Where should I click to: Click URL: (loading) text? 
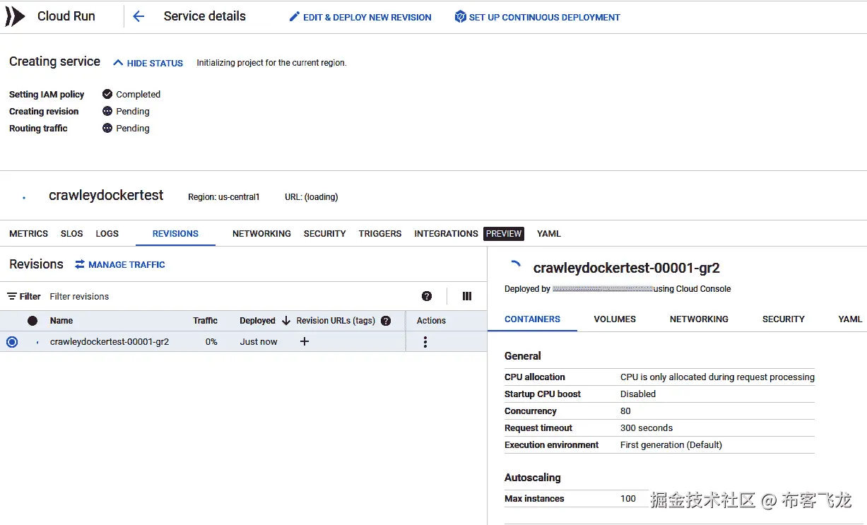pos(312,196)
